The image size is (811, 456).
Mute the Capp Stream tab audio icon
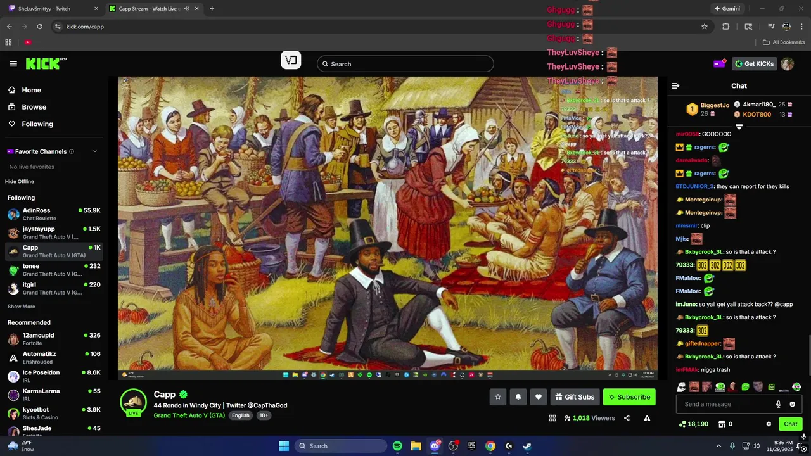pyautogui.click(x=186, y=9)
